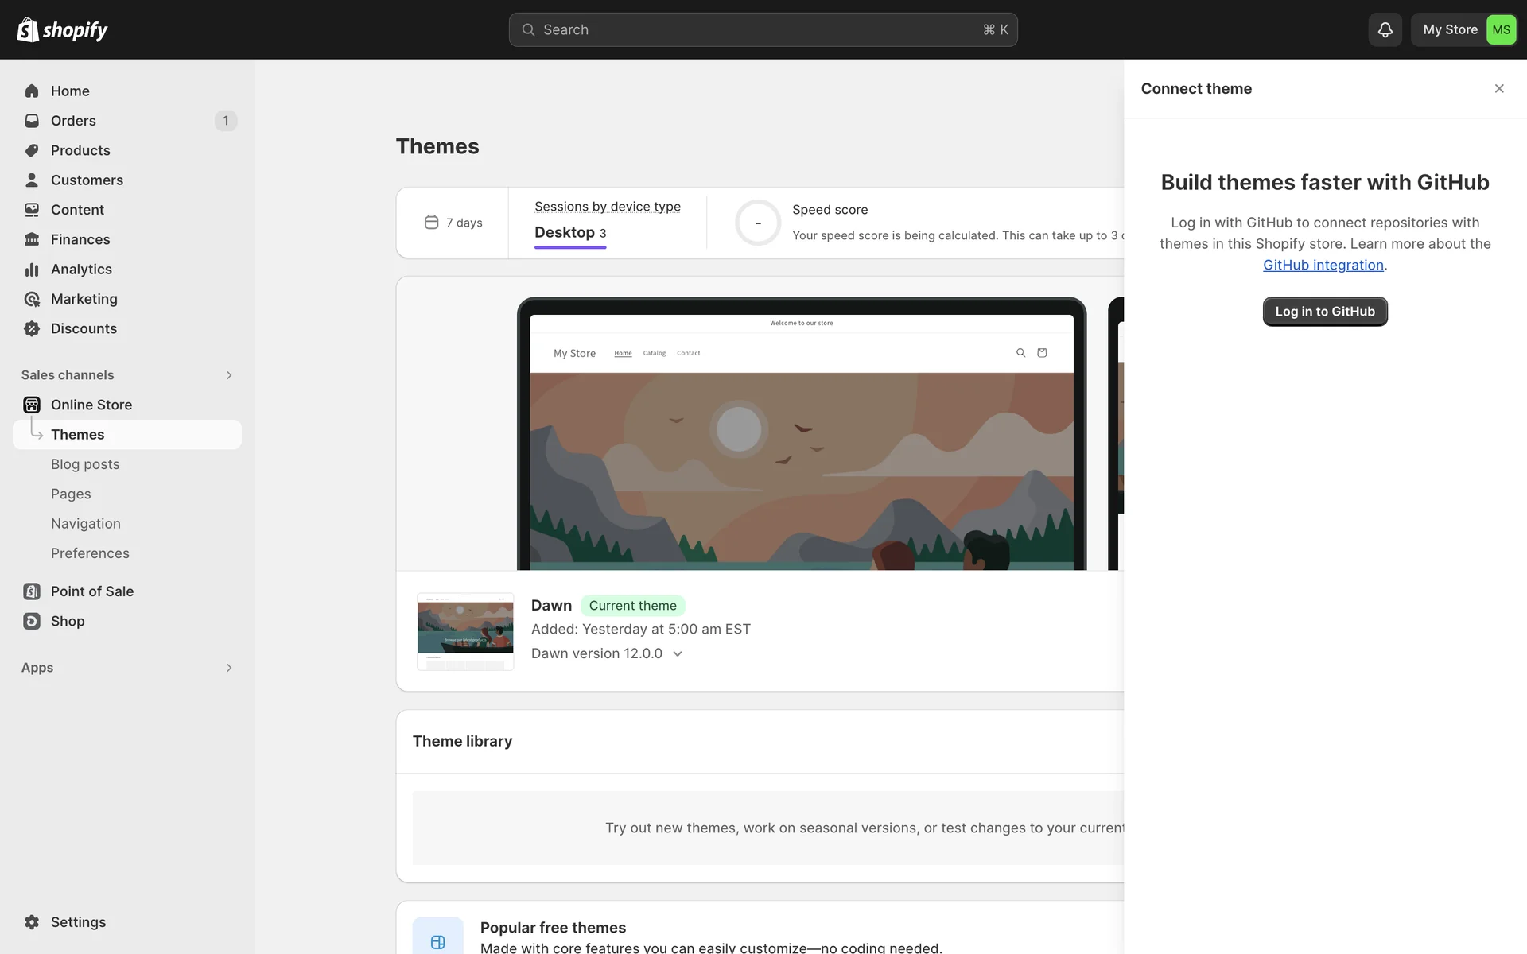Open the GitHub integration link
The image size is (1527, 954).
point(1323,266)
